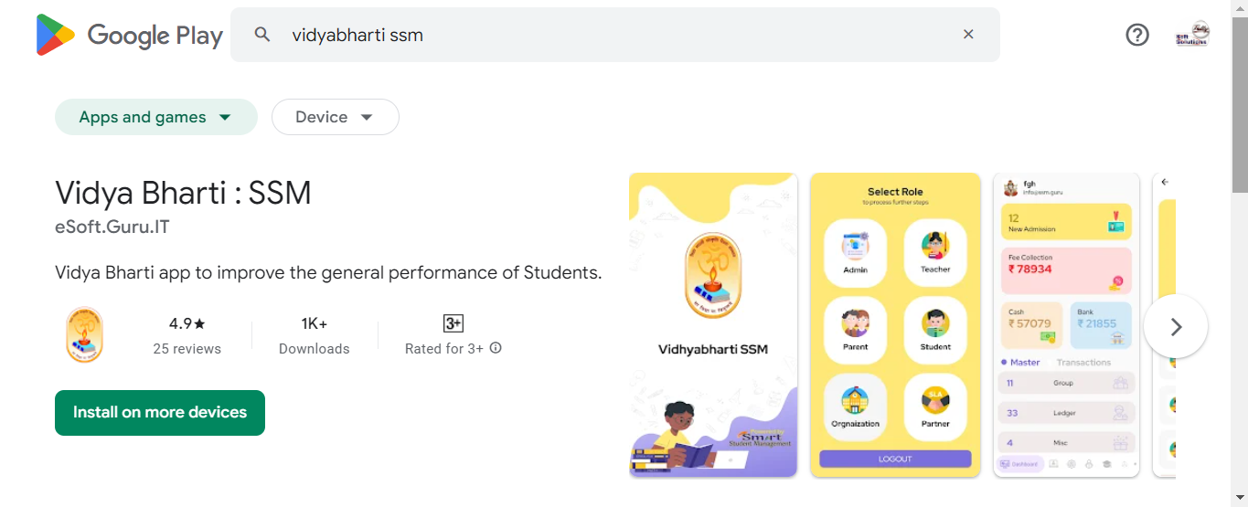Open the Select Role screenshot
This screenshot has width=1248, height=507.
click(x=895, y=324)
